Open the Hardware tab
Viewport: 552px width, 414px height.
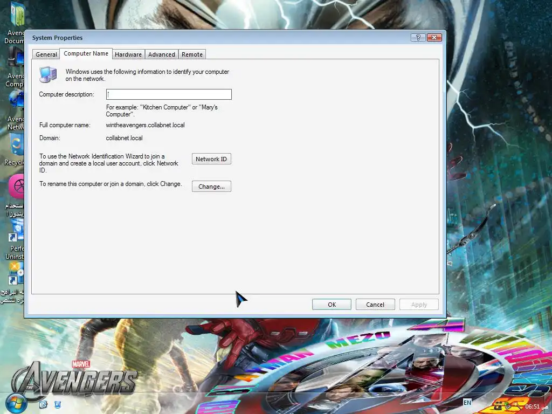pyautogui.click(x=128, y=54)
